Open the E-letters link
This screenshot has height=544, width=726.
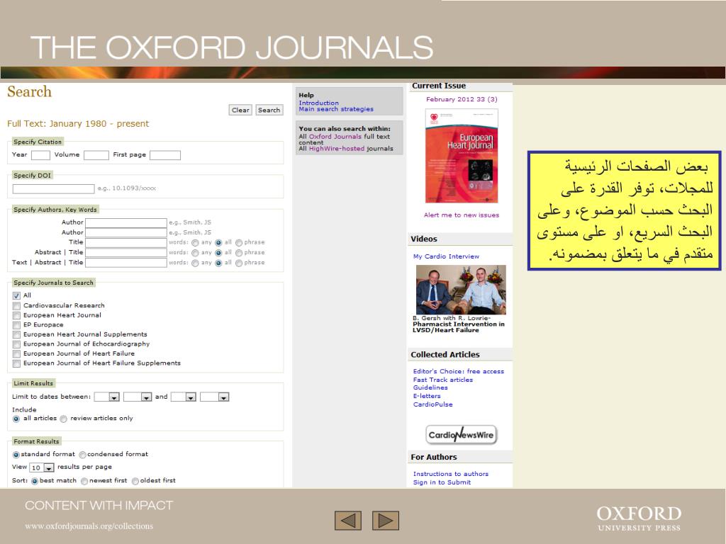(x=427, y=396)
